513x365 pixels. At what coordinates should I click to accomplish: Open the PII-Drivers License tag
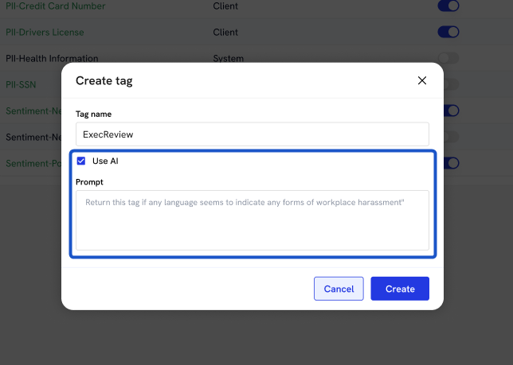45,33
